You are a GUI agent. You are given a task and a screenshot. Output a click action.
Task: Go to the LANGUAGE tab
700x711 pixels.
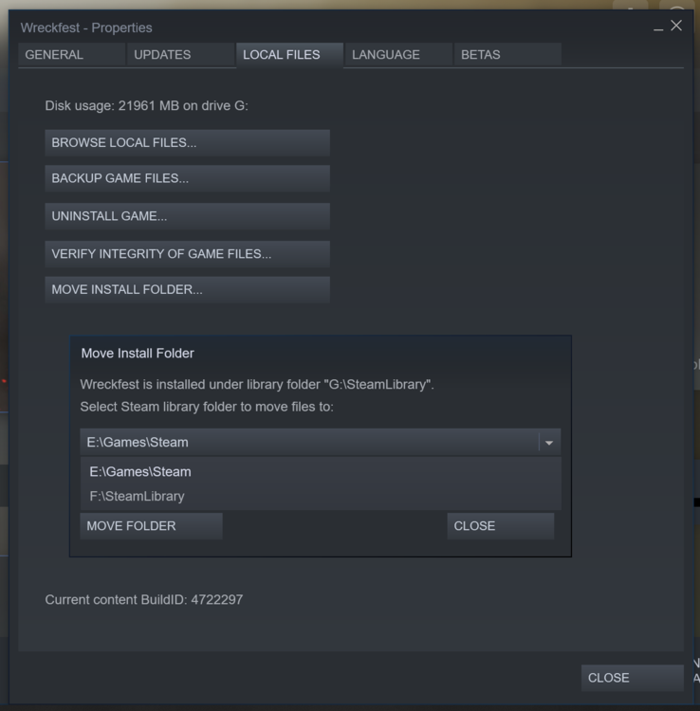pos(398,55)
